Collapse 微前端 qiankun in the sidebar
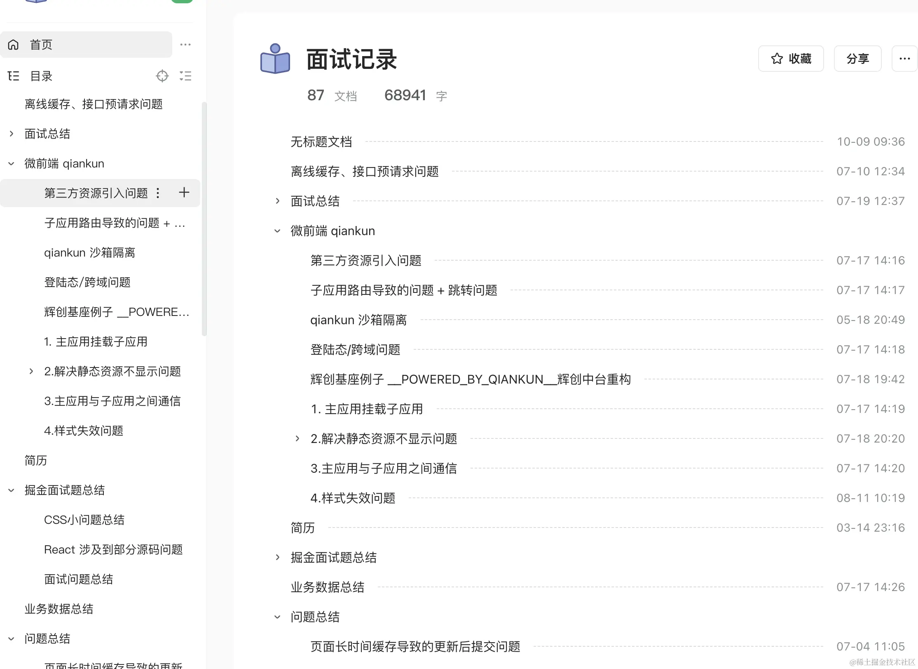 12,164
